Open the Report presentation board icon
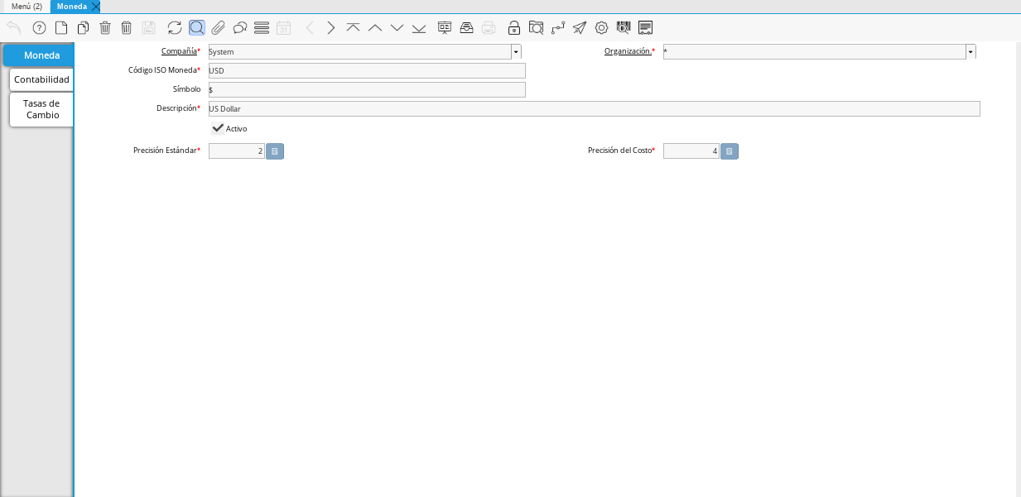1021x497 pixels. pos(445,27)
